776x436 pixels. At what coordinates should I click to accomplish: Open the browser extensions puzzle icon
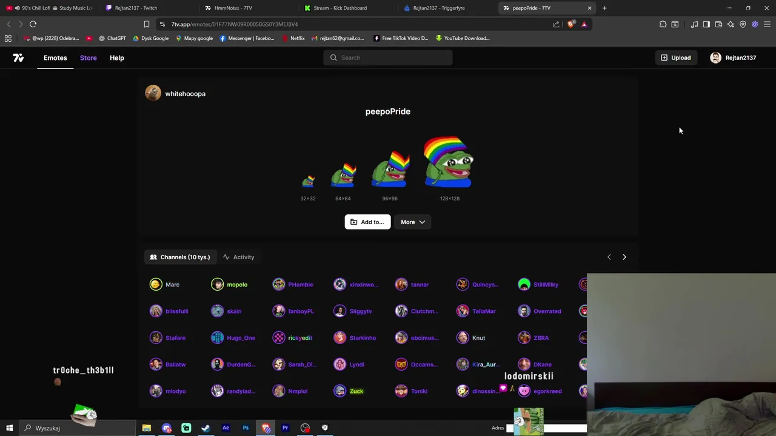click(x=663, y=24)
